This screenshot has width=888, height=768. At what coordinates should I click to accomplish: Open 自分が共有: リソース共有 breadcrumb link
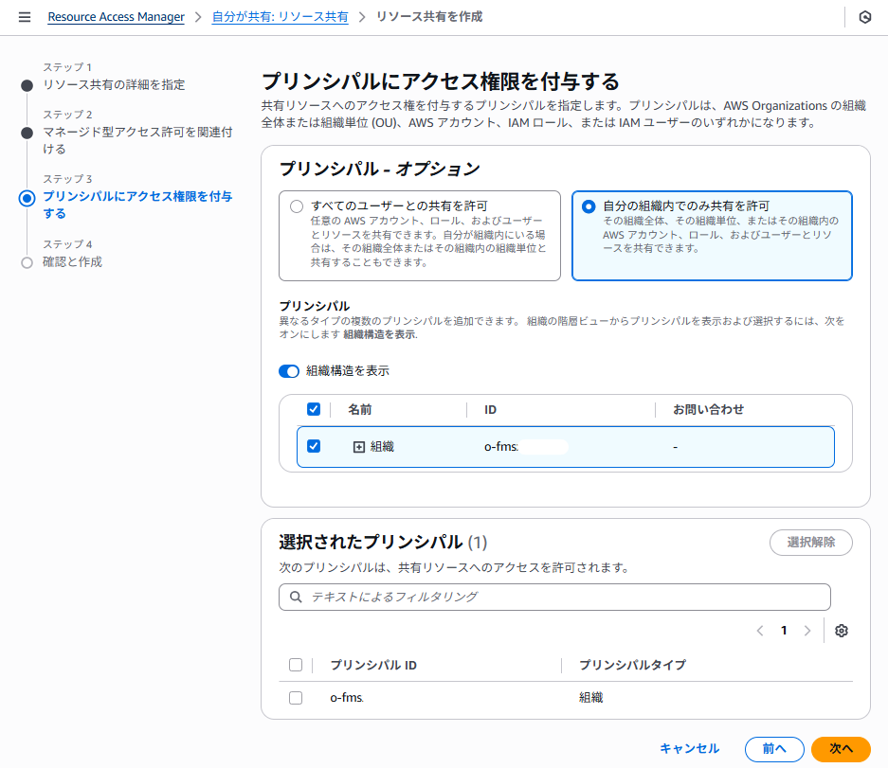(x=280, y=17)
